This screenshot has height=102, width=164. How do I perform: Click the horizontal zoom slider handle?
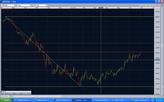(153, 96)
